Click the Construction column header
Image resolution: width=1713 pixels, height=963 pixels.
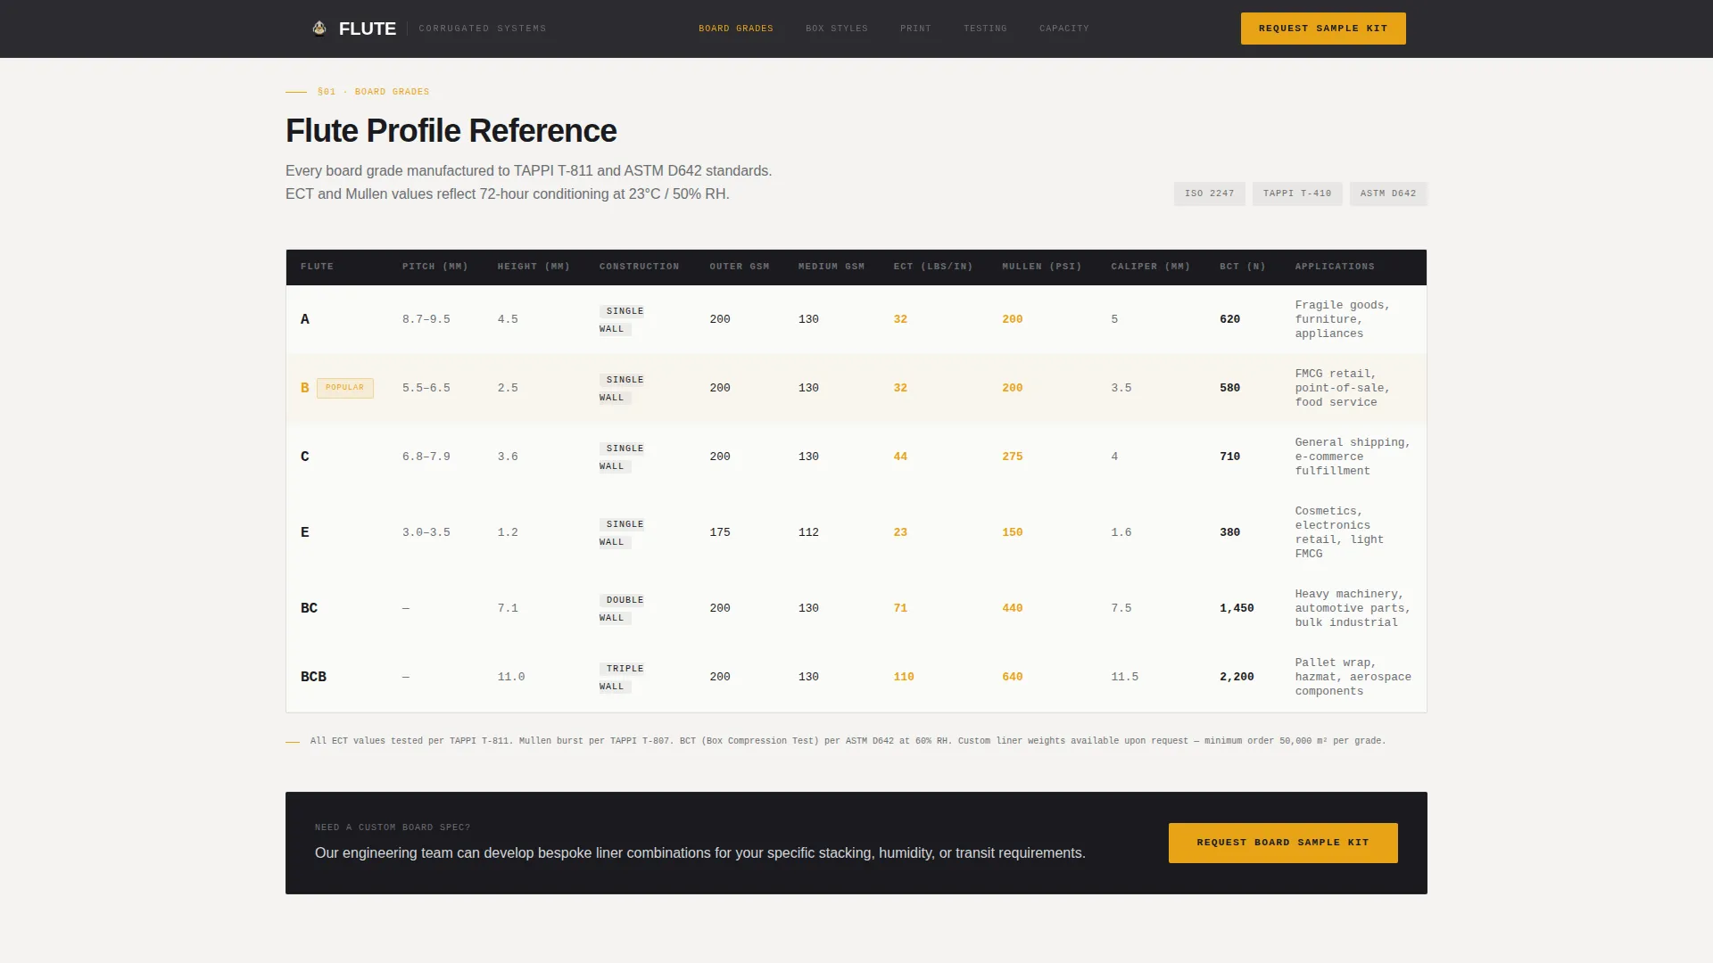point(639,267)
